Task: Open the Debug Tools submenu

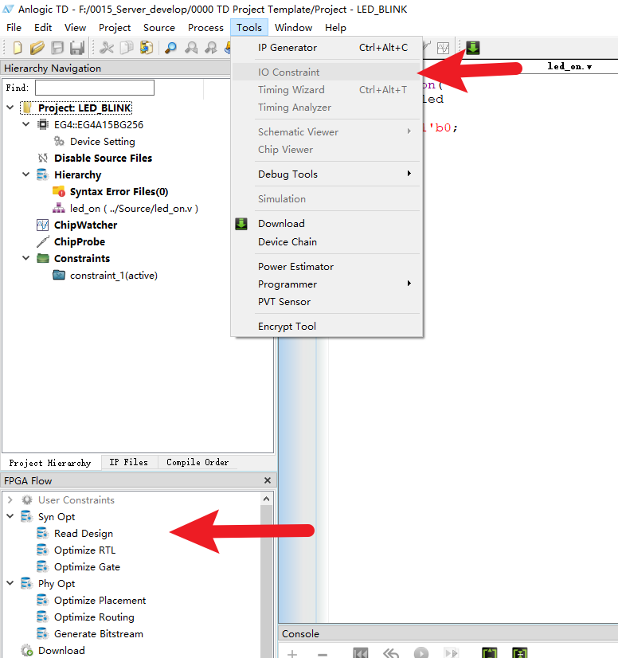Action: click(327, 174)
